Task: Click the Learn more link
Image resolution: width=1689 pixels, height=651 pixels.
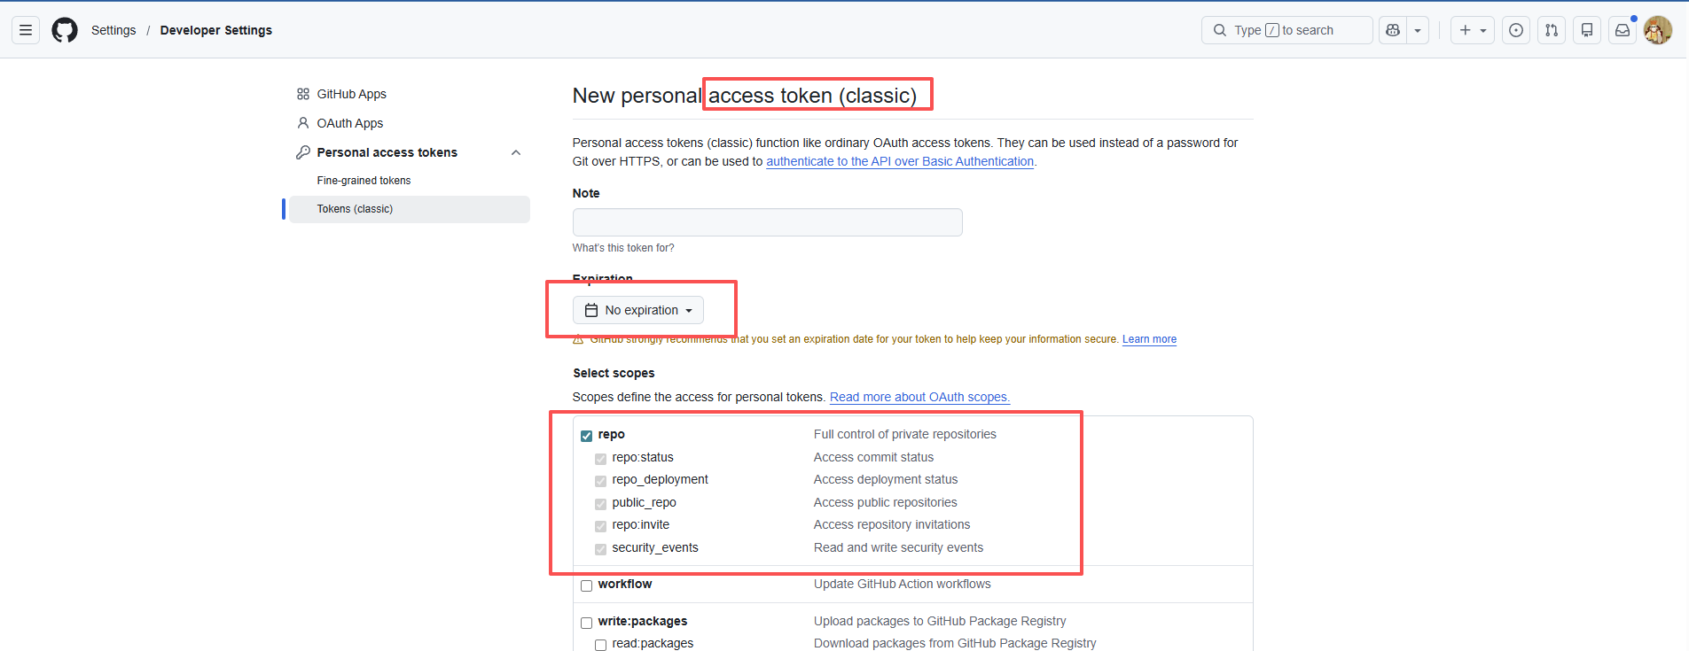Action: click(x=1149, y=339)
